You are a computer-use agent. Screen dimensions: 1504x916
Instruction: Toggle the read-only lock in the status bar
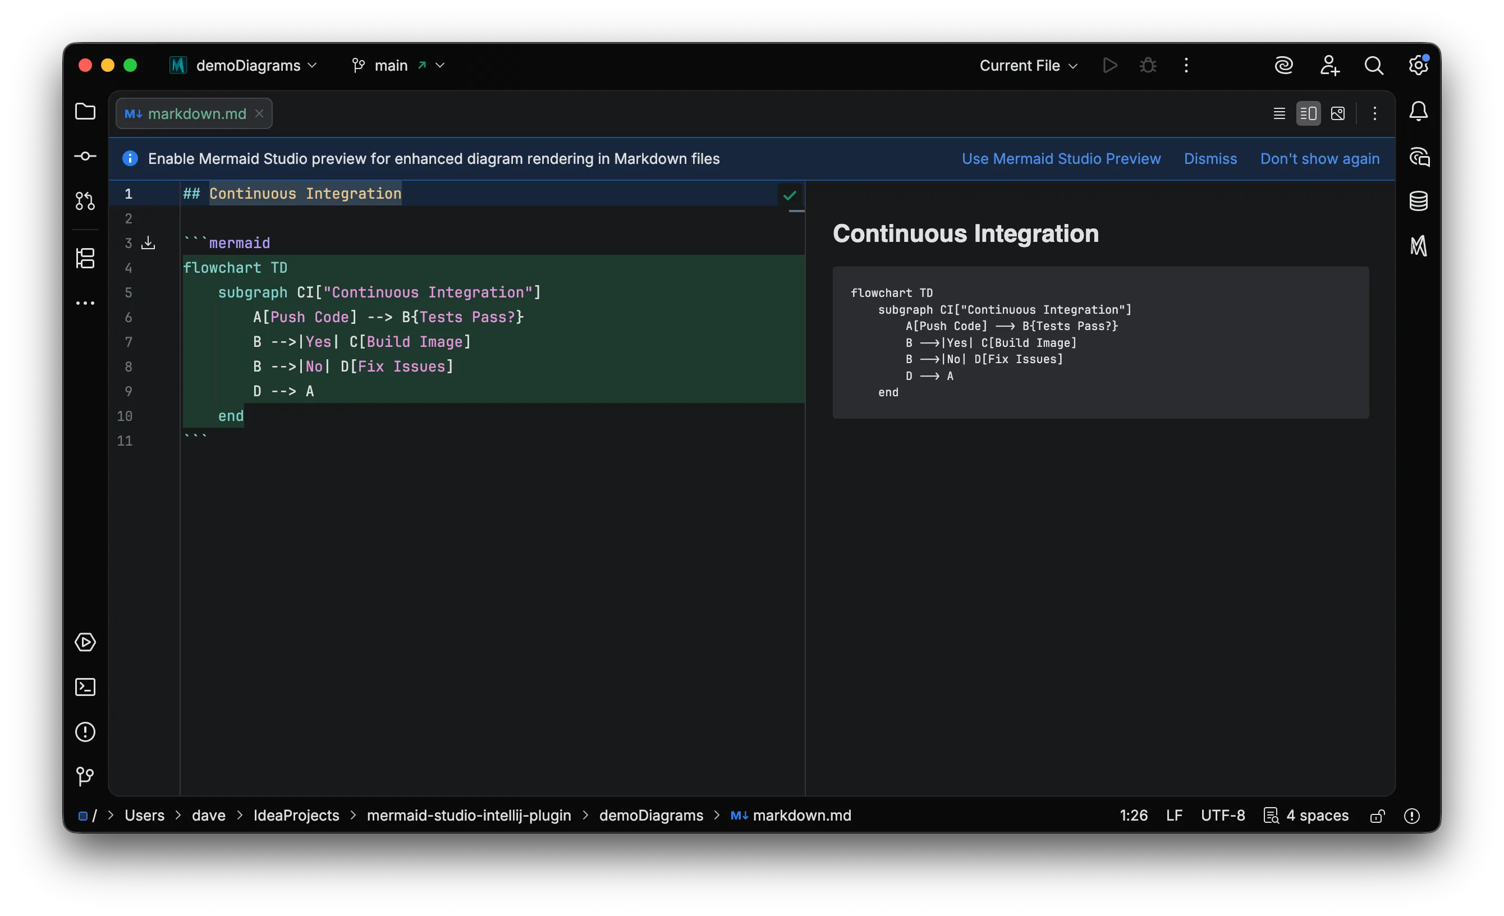1377,815
